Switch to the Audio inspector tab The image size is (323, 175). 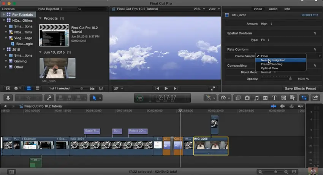(273, 9)
